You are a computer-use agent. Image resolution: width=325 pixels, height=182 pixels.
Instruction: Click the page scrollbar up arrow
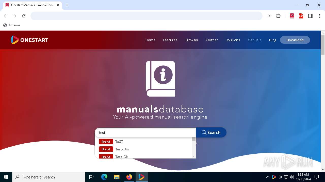coord(323,33)
